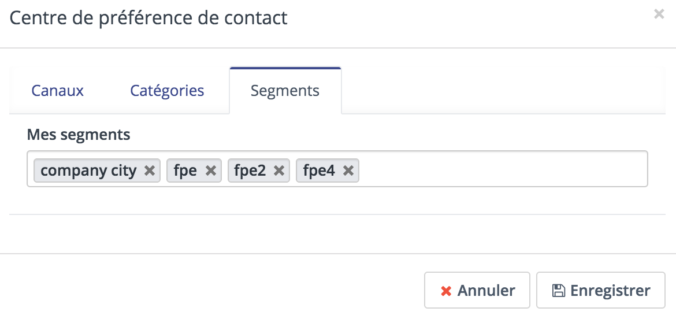The width and height of the screenshot is (676, 319).
Task: Open the Catégories tab
Action: (168, 91)
